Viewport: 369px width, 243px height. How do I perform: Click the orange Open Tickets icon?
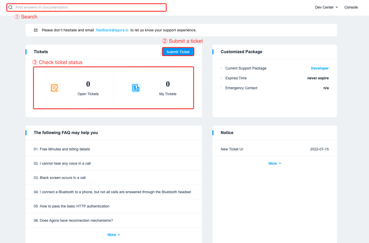point(54,88)
